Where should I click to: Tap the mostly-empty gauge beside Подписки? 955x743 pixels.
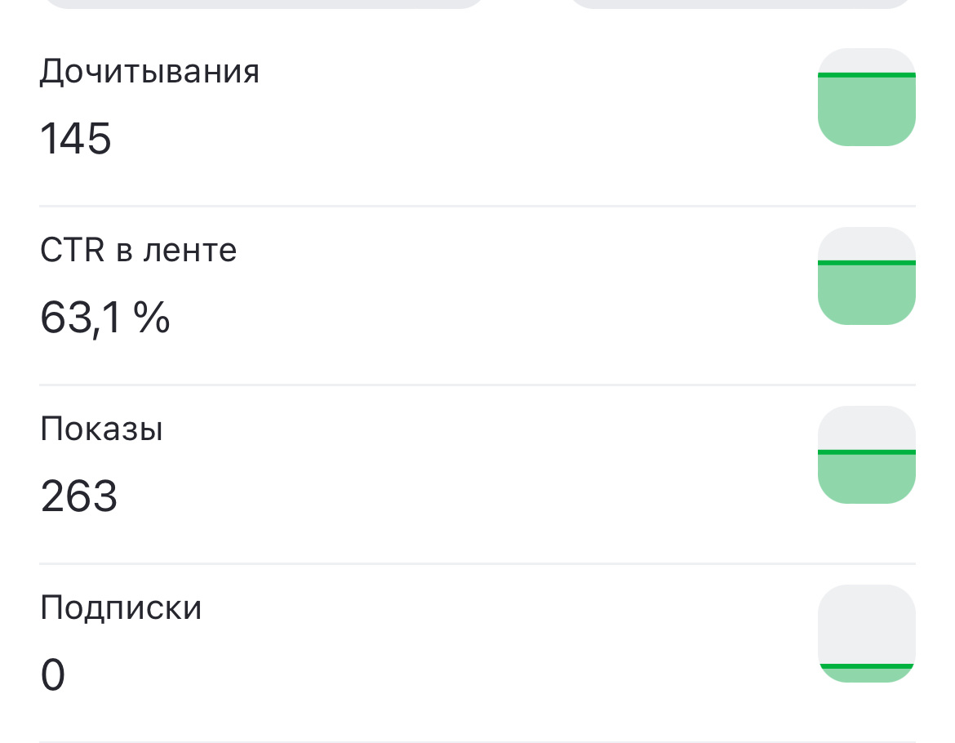pyautogui.click(x=867, y=633)
